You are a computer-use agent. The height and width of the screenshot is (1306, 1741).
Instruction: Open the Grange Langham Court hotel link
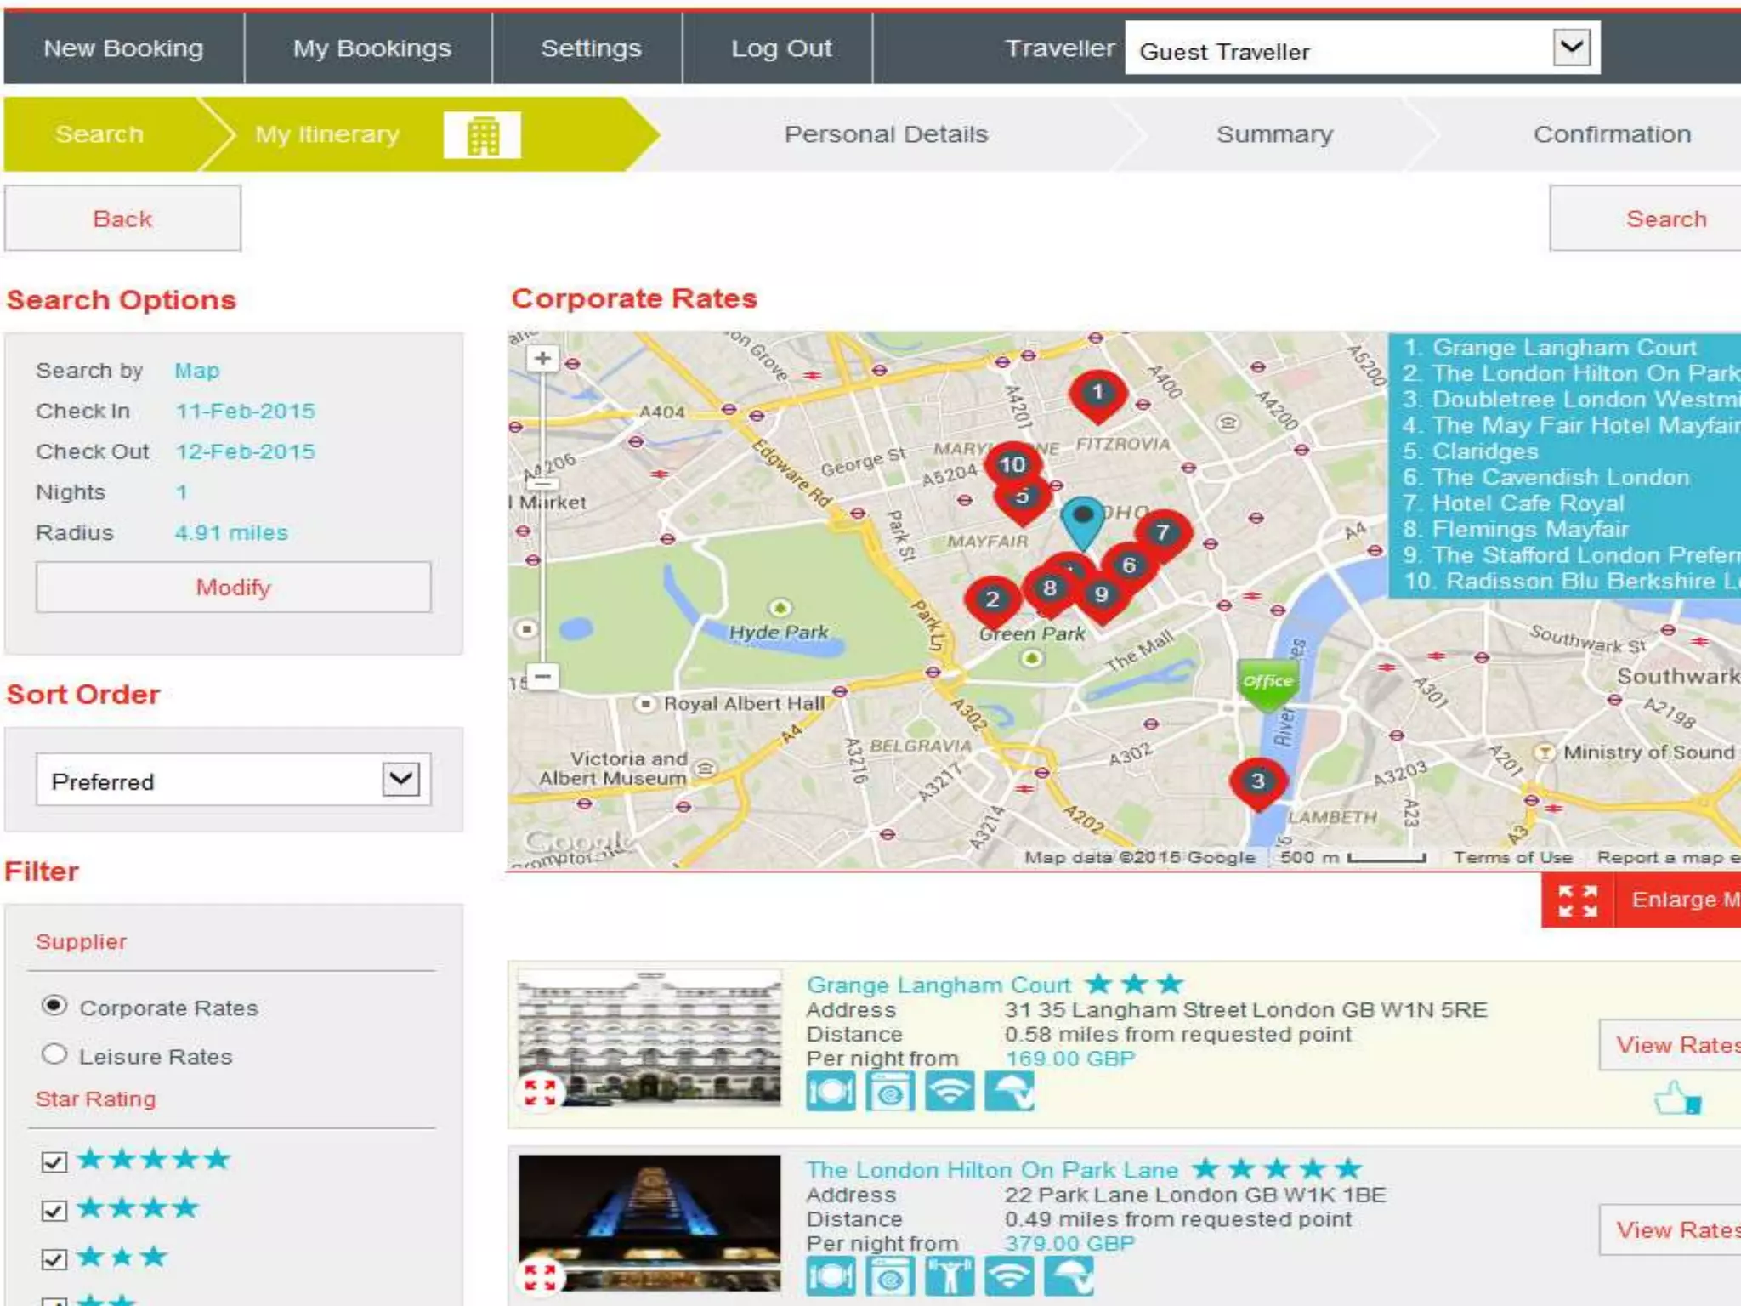[x=939, y=985]
